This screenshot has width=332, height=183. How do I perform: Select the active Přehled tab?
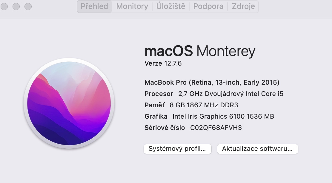(x=94, y=6)
